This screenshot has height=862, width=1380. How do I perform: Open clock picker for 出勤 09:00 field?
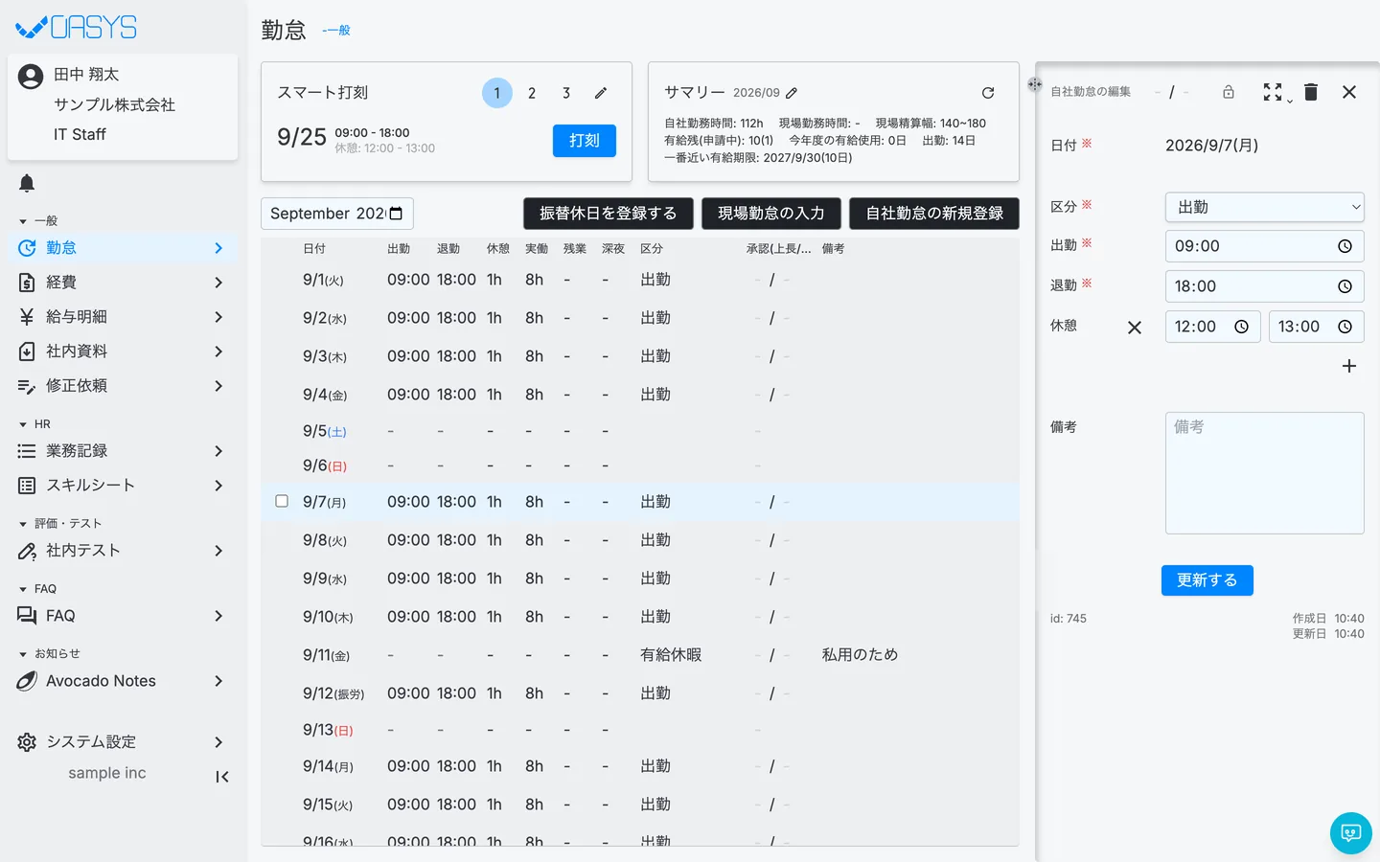point(1345,246)
